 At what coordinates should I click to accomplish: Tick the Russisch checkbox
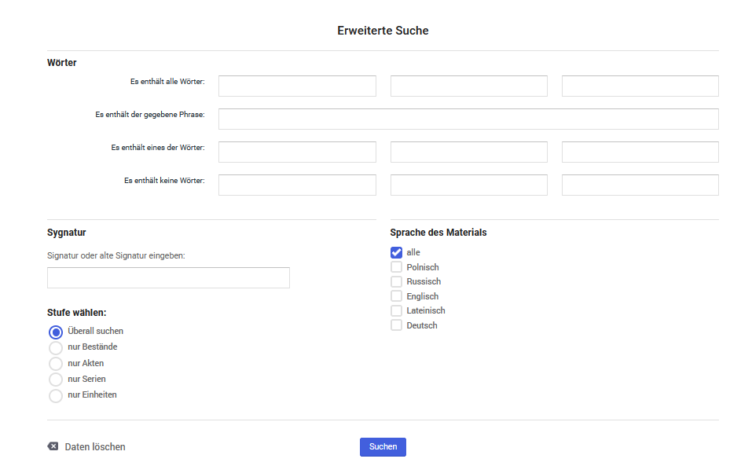pyautogui.click(x=396, y=281)
